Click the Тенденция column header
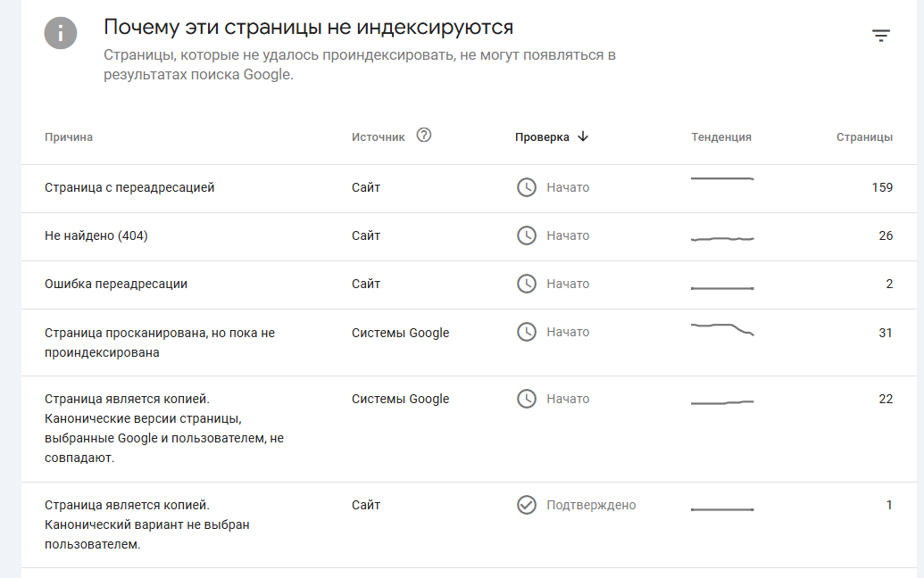The width and height of the screenshot is (924, 578). 721,137
